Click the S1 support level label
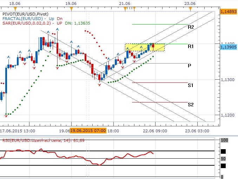238x179 pixels. click(191, 85)
